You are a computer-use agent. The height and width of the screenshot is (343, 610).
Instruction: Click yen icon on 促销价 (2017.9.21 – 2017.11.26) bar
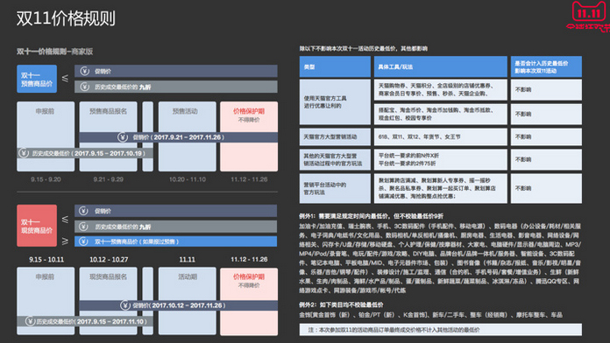click(x=123, y=137)
